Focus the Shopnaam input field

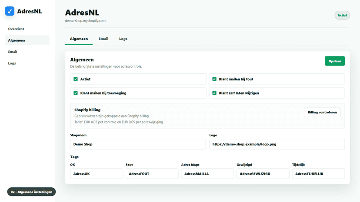click(138, 144)
